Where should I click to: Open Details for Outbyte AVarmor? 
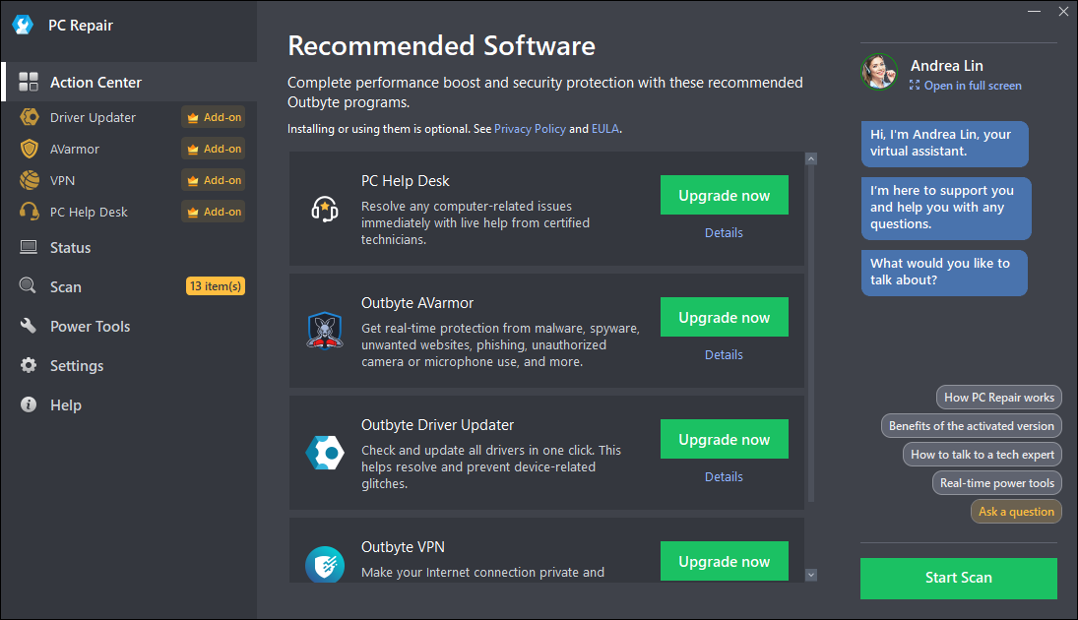click(724, 354)
